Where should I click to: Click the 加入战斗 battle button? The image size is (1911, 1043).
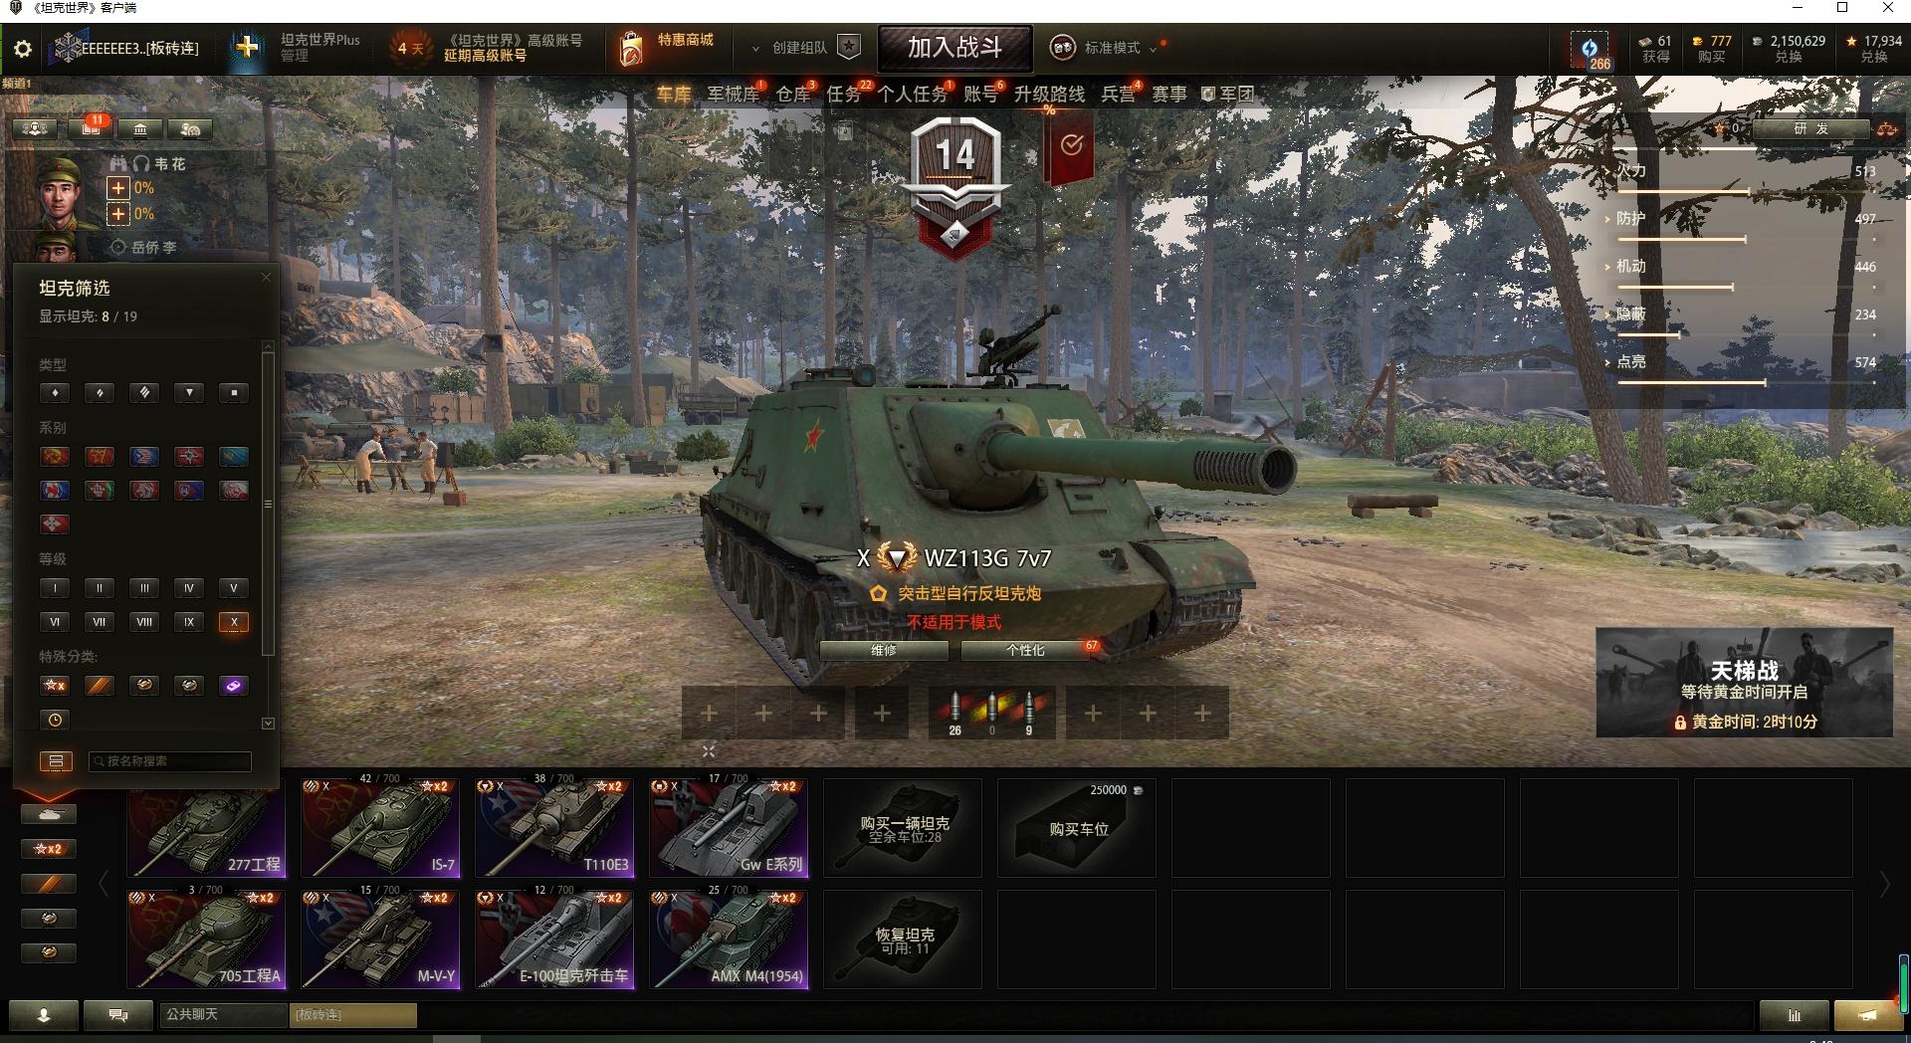tap(955, 48)
